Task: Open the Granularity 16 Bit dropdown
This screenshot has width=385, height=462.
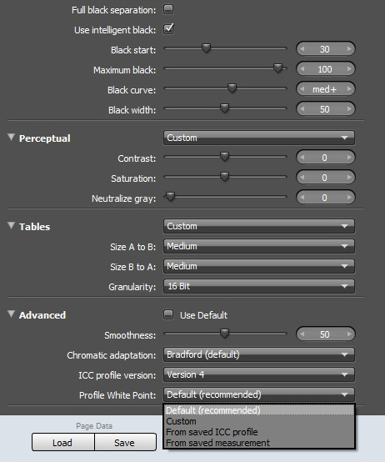Action: (259, 286)
